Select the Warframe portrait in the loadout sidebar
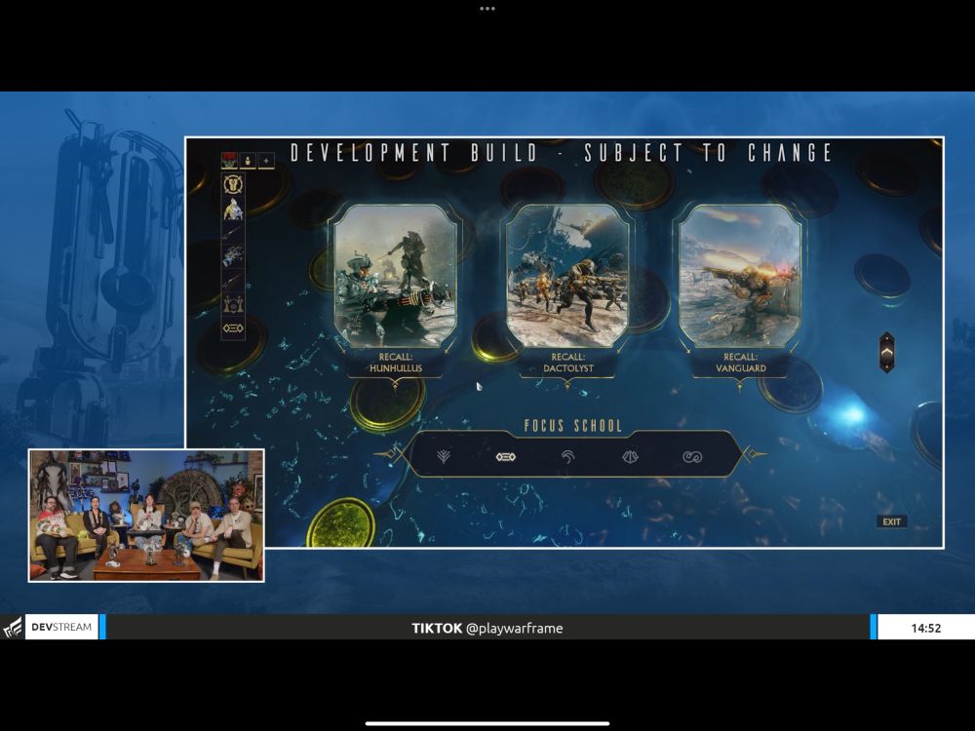Screen dimensions: 975x731 tap(233, 210)
